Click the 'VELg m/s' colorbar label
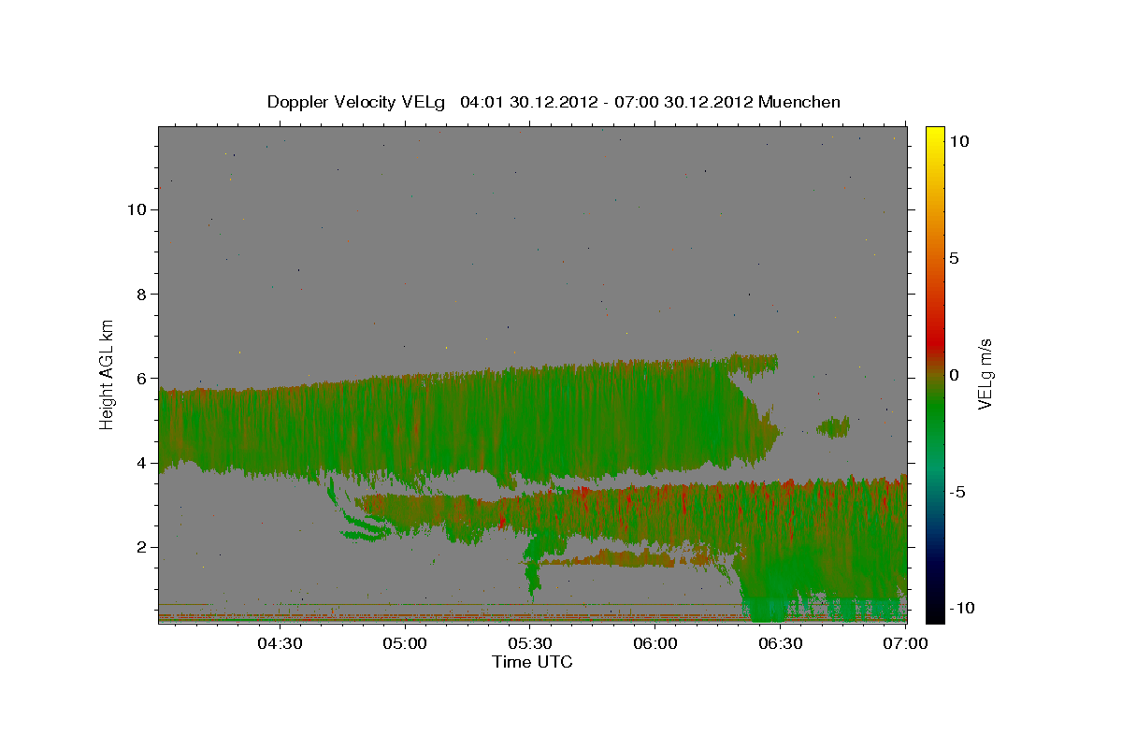This screenshot has height=748, width=1122. [x=985, y=374]
